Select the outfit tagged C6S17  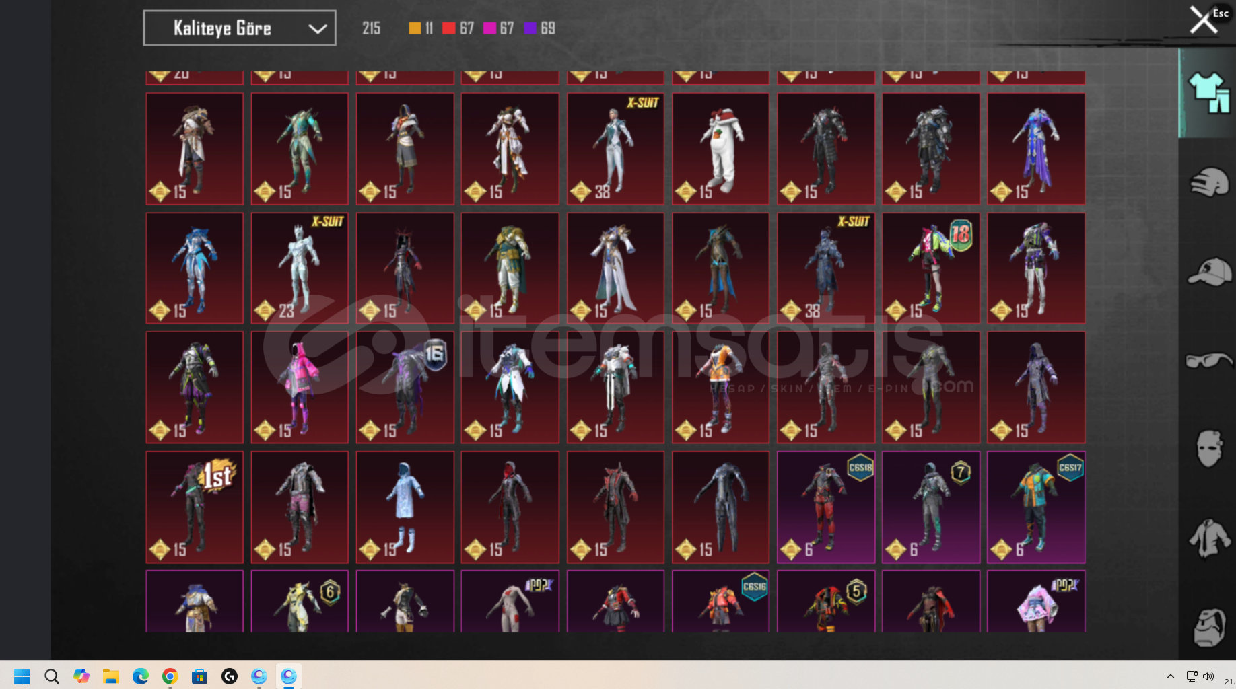1036,507
